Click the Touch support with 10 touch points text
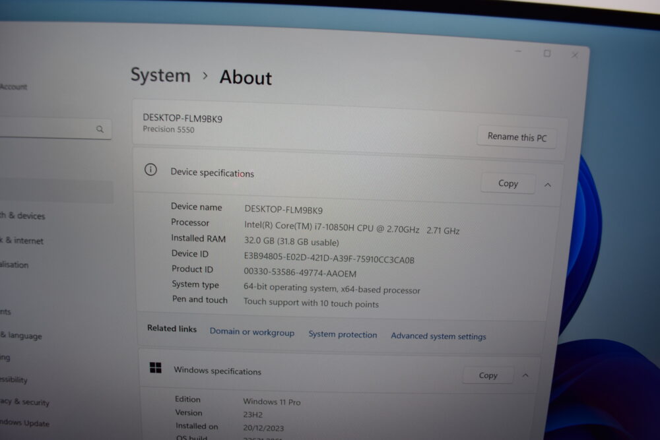Image resolution: width=660 pixels, height=440 pixels. click(311, 303)
